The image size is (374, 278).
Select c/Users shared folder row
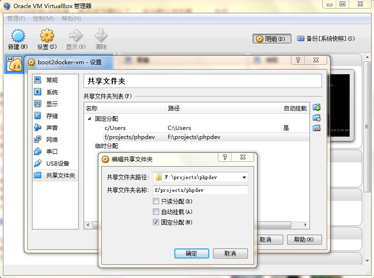197,128
